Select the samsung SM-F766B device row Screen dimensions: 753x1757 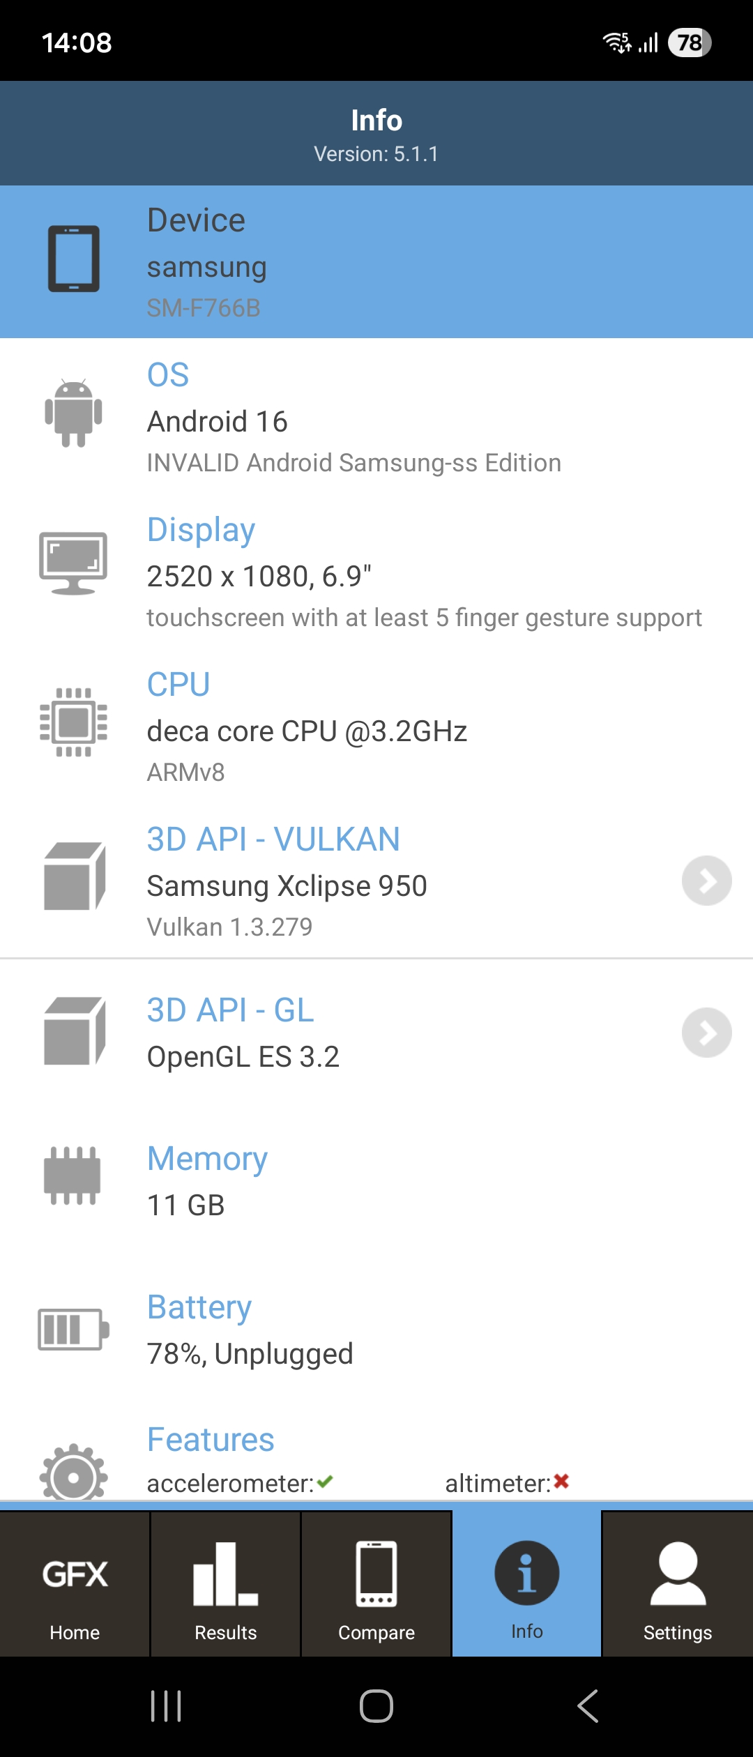click(376, 262)
